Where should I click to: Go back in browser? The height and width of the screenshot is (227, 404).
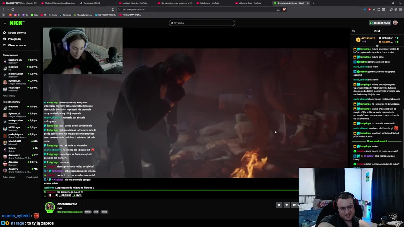point(3,9)
